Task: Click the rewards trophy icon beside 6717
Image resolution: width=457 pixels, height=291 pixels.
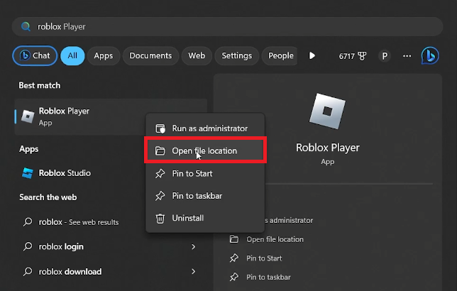Action: 363,56
